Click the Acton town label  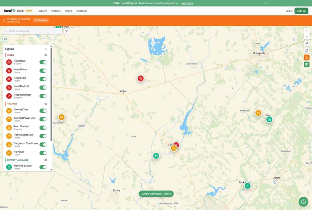[x=277, y=178]
